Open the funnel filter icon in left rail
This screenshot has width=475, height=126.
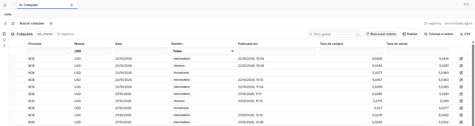click(x=4, y=40)
